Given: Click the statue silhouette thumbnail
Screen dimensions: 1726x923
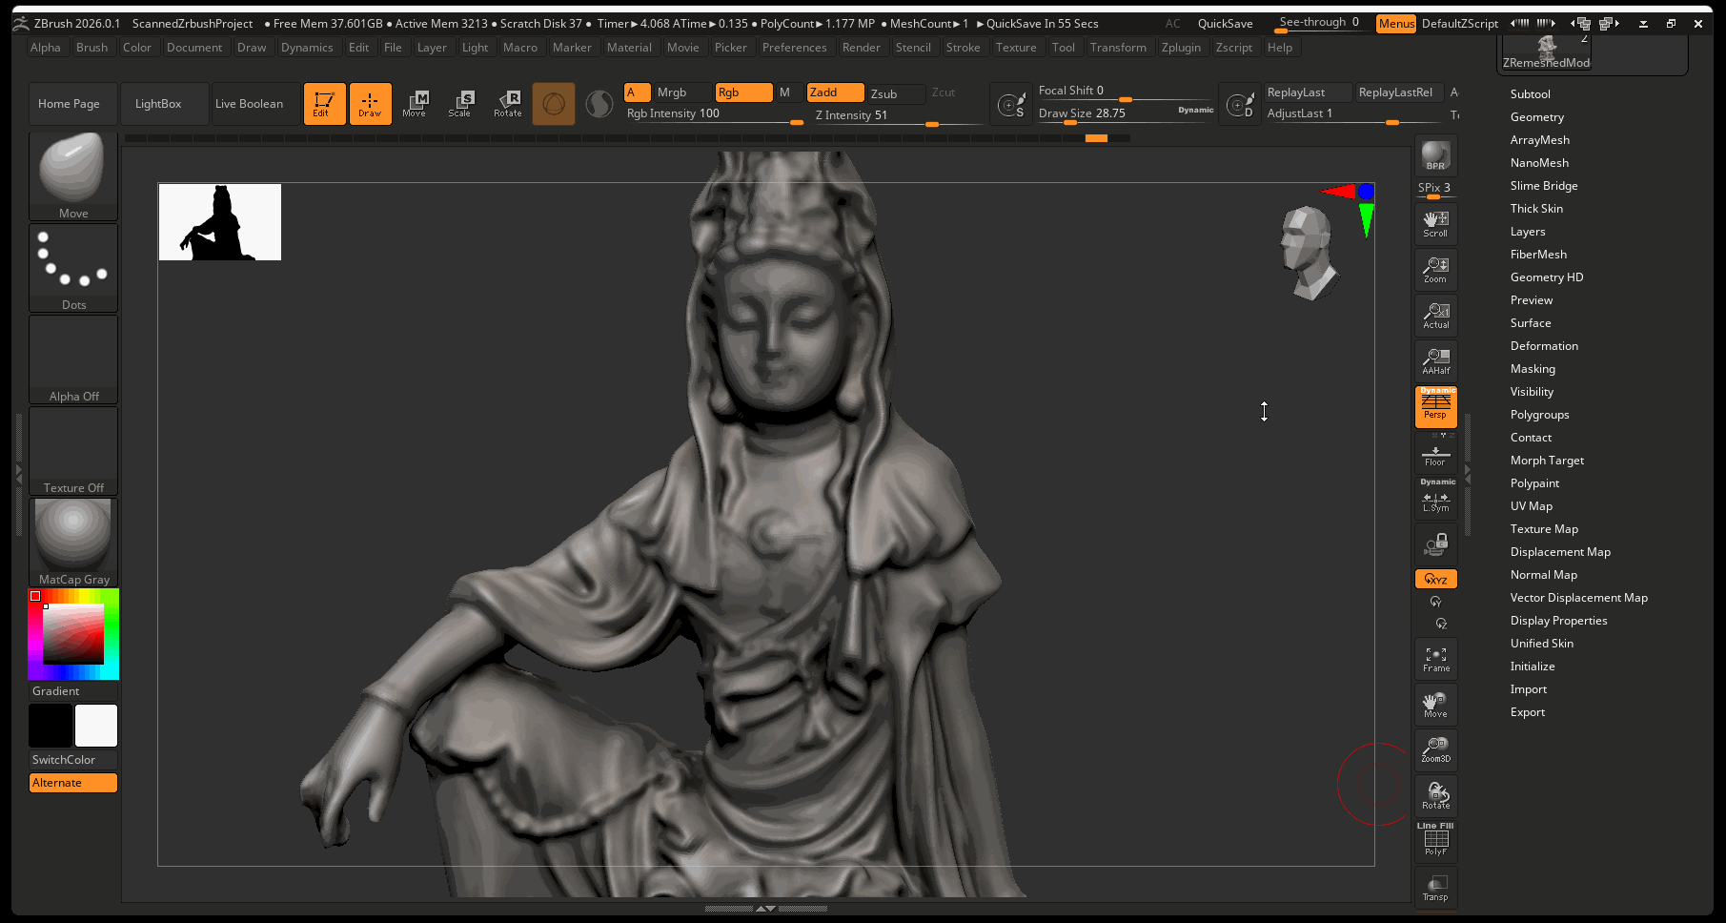Looking at the screenshot, I should 220,222.
